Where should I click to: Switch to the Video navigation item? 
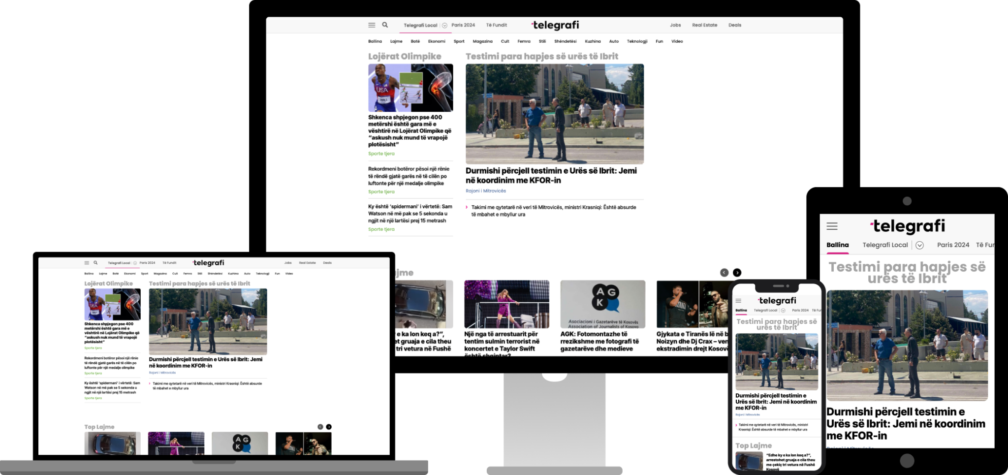(676, 41)
